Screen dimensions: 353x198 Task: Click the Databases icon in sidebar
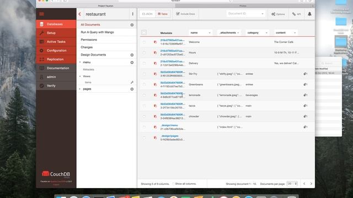coord(42,24)
